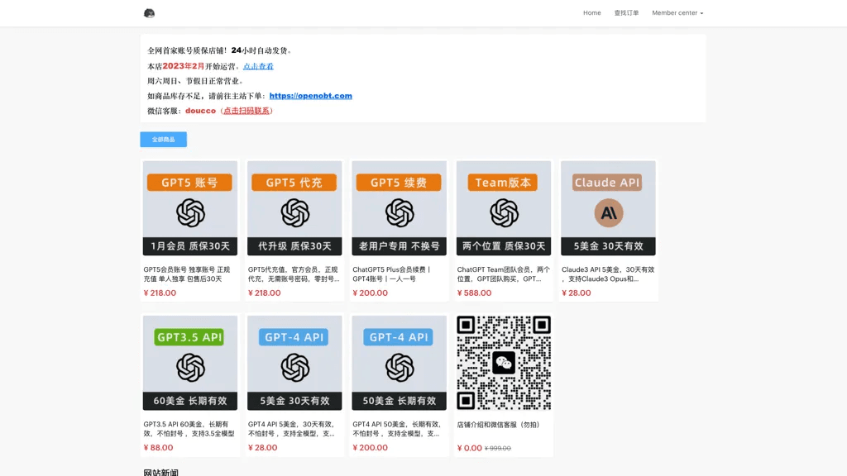The width and height of the screenshot is (847, 476).
Task: Click the OpenAI logo on 50美金 GPT-4 card
Action: (x=400, y=368)
